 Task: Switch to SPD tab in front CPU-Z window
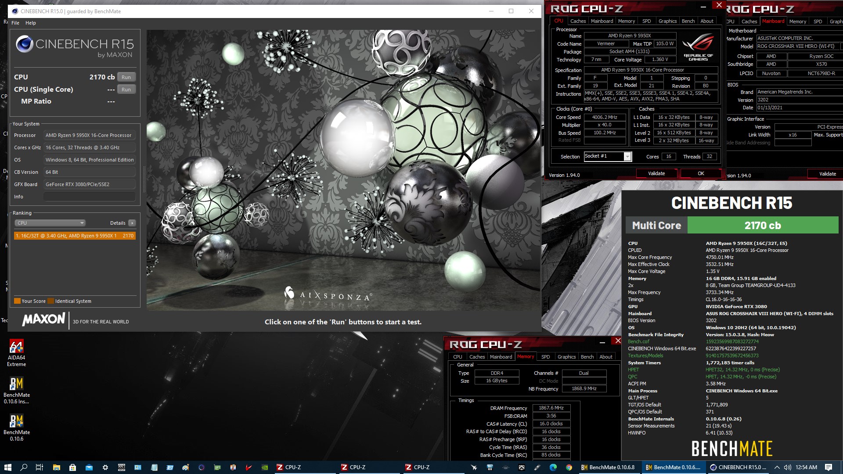pyautogui.click(x=647, y=21)
